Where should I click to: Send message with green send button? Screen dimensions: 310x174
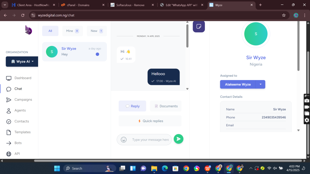pos(179,139)
